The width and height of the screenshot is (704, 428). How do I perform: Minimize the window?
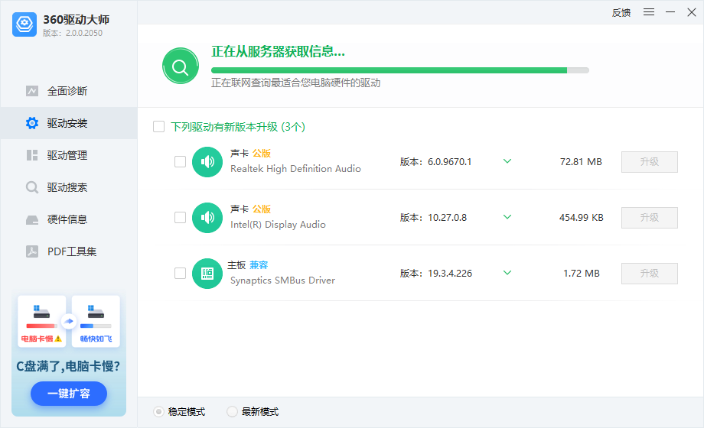click(670, 12)
